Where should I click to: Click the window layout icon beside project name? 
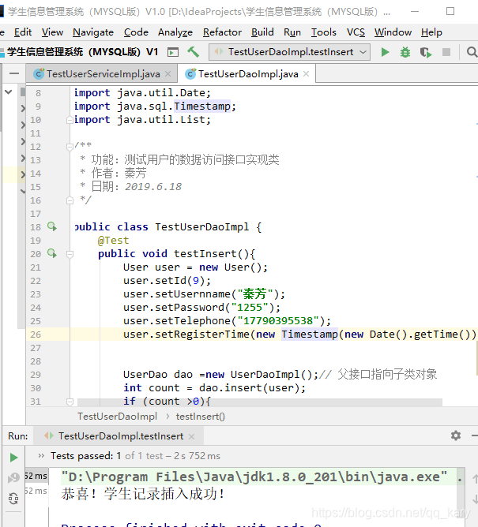pos(173,52)
